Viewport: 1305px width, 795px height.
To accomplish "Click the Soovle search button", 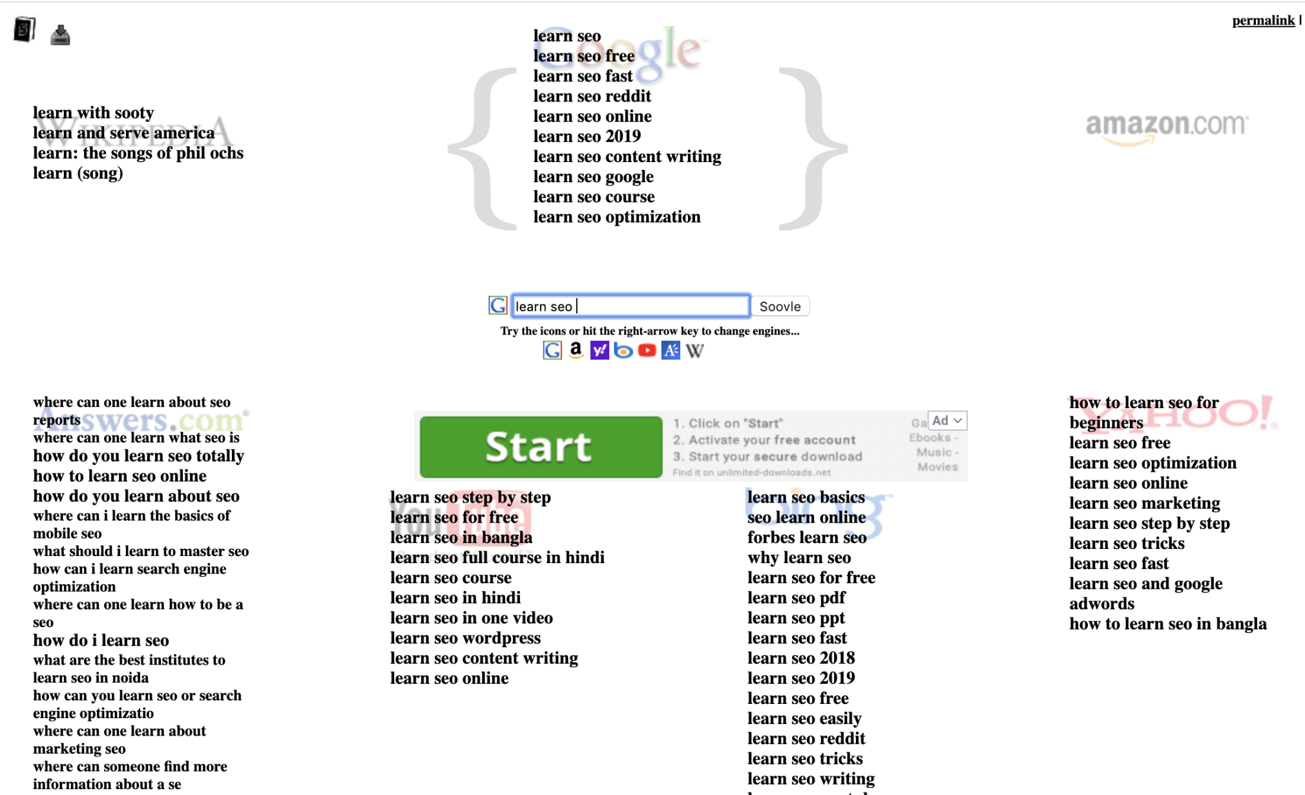I will 781,305.
